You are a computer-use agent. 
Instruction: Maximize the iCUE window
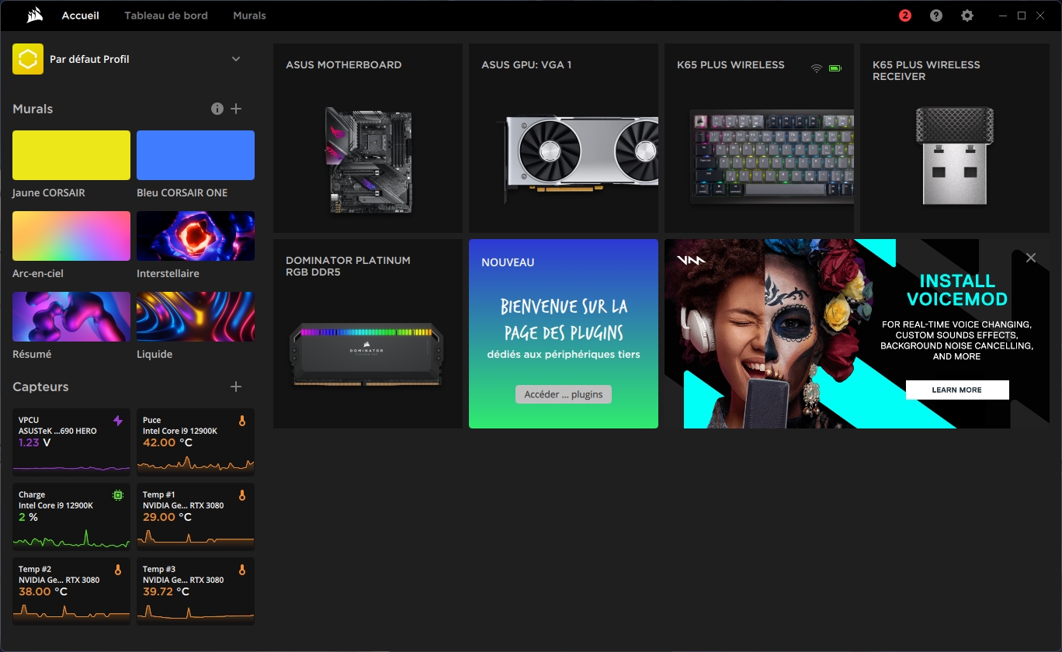click(x=1022, y=16)
